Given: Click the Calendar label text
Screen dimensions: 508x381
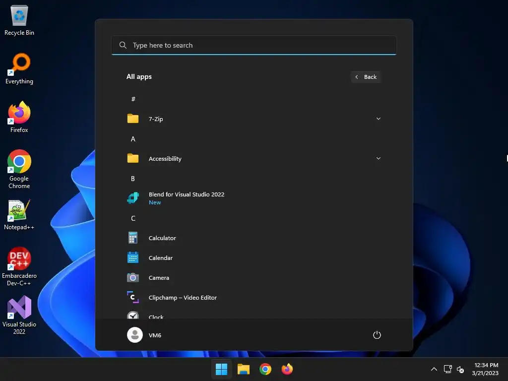Looking at the screenshot, I should tap(161, 258).
